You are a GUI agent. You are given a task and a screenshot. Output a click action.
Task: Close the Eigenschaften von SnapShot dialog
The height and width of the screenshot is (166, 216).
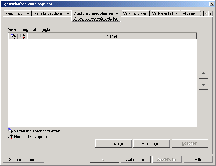pyautogui.click(x=212, y=4)
